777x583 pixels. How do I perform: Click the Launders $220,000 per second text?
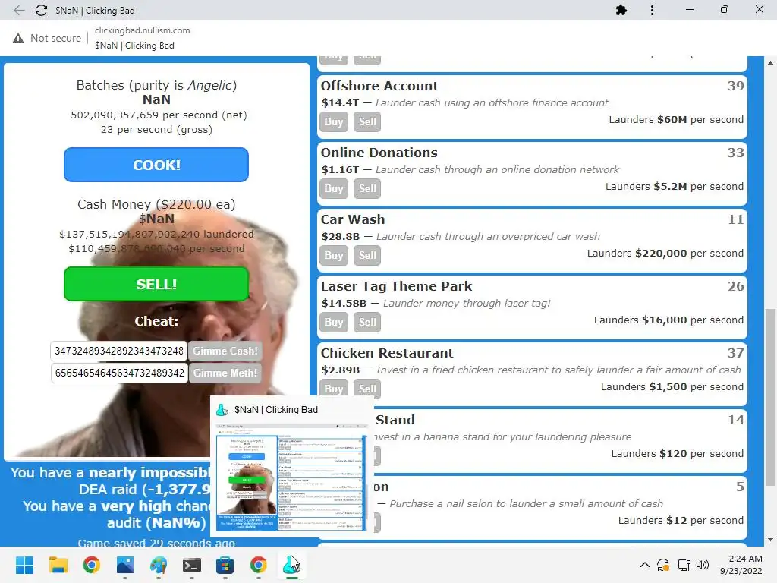(x=665, y=254)
